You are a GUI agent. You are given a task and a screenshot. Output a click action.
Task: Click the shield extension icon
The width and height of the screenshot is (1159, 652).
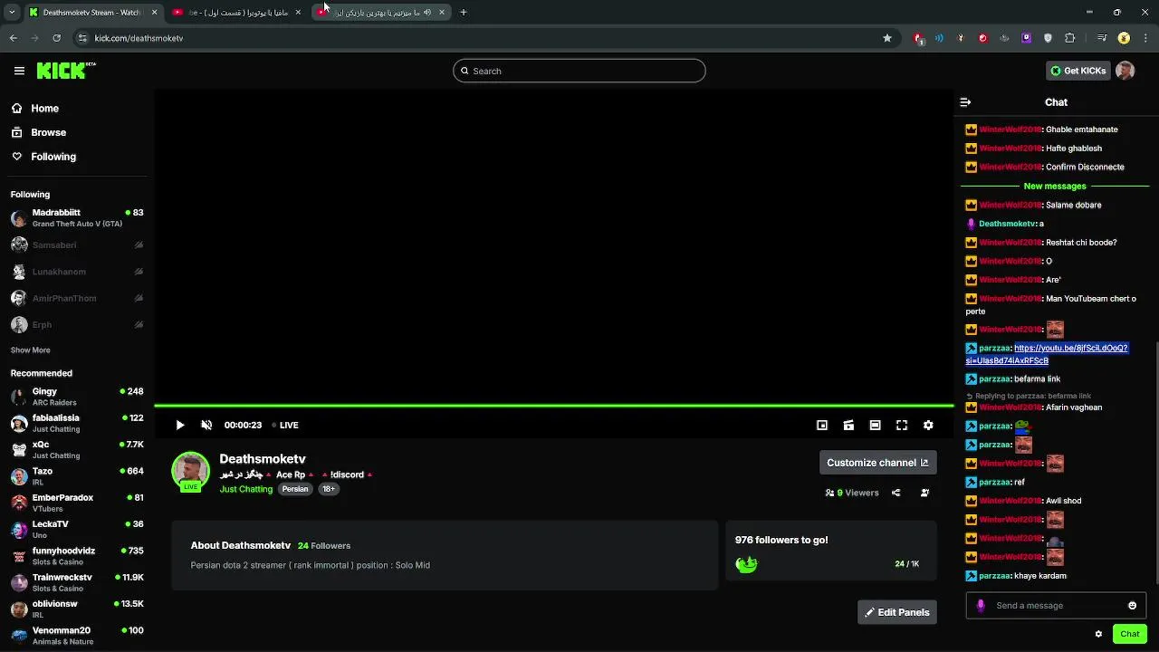(1049, 38)
